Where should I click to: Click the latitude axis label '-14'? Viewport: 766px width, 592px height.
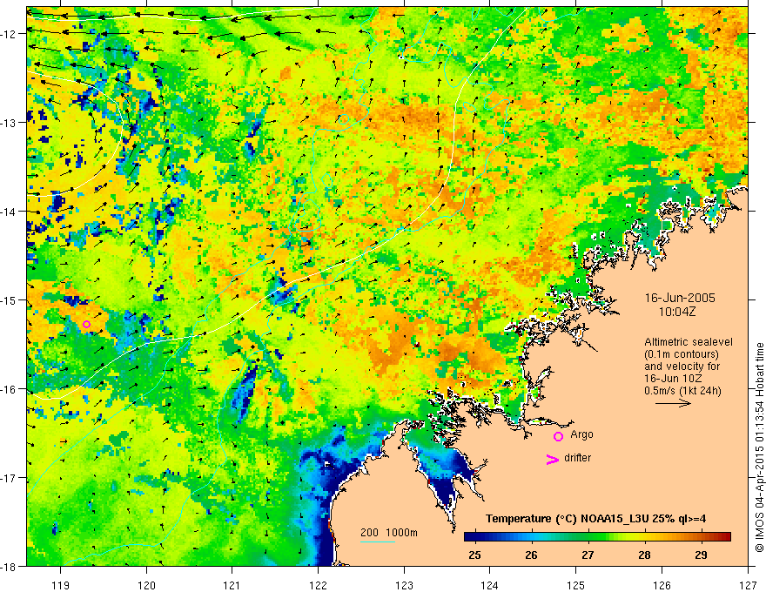tap(10, 212)
